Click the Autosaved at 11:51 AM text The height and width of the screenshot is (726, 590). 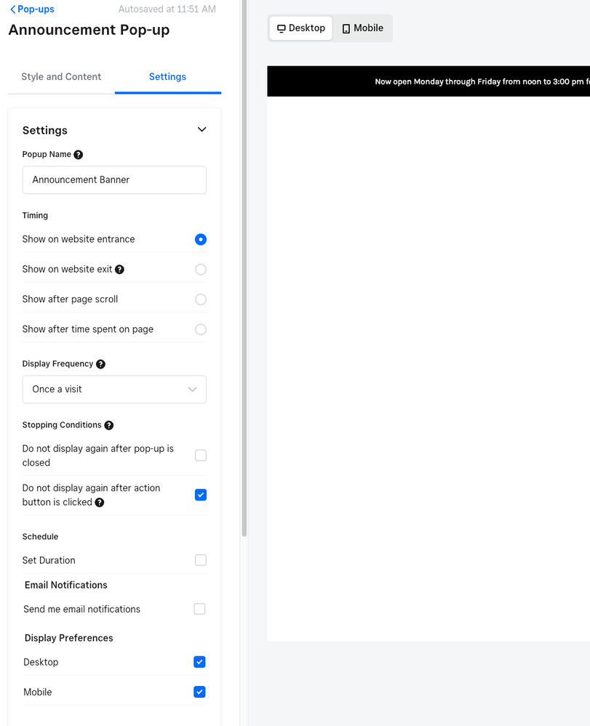(167, 9)
